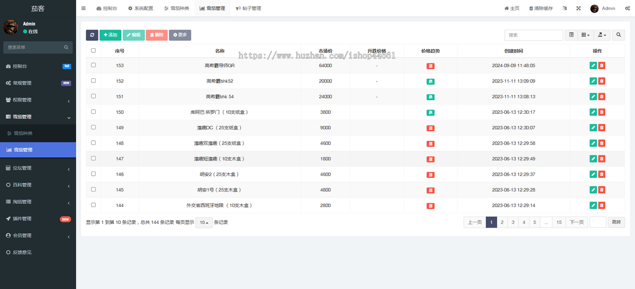Delete row 145 with the red trash icon
This screenshot has height=289, width=635.
[602, 190]
